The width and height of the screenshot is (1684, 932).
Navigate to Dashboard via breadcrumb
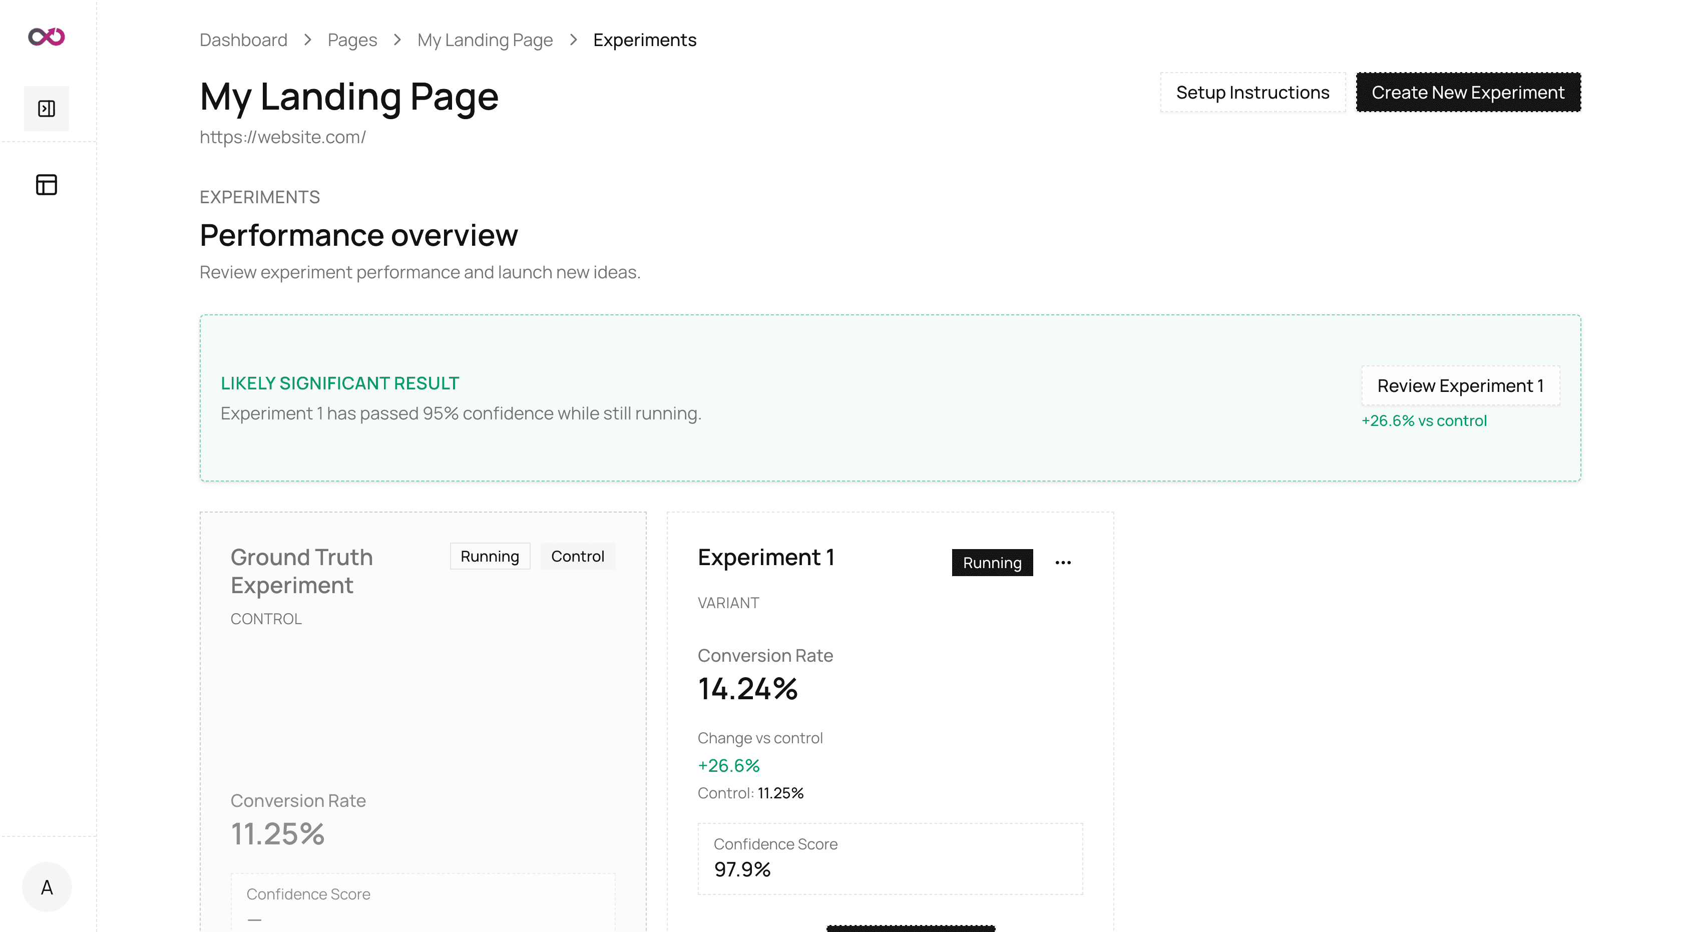[243, 40]
